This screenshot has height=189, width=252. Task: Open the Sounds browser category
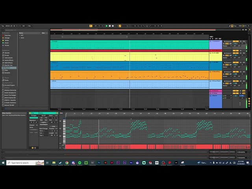click(x=7, y=53)
